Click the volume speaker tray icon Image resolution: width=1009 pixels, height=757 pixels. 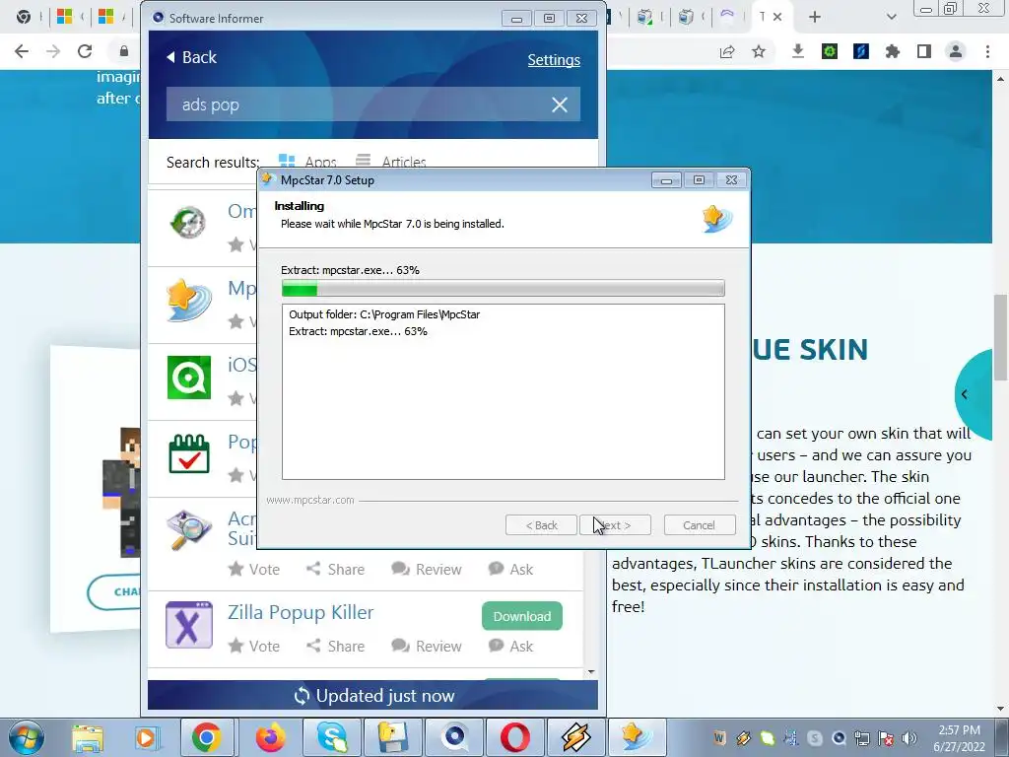[x=909, y=738]
